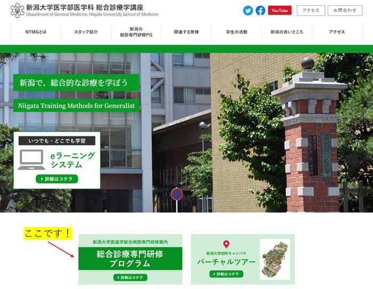Click 詳細はコチラ under eラーニングシステム
The image size is (373, 289).
57,179
